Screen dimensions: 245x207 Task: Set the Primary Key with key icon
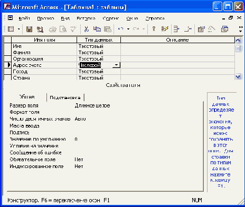tap(154, 29)
